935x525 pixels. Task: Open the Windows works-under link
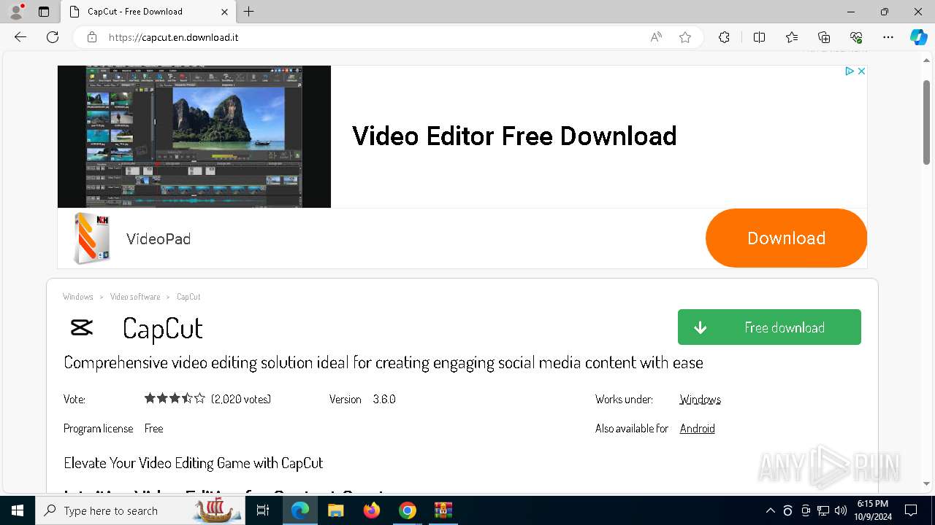700,399
